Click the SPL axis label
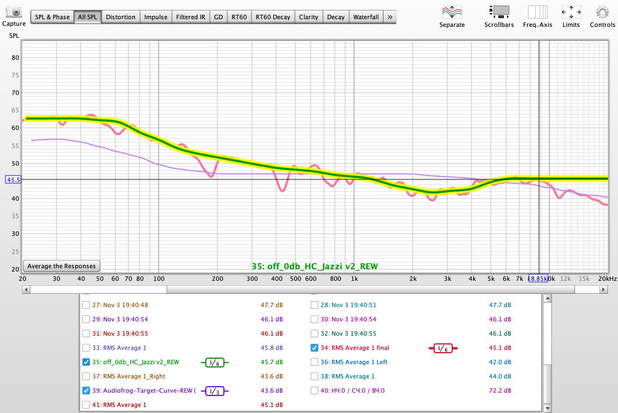 14,36
